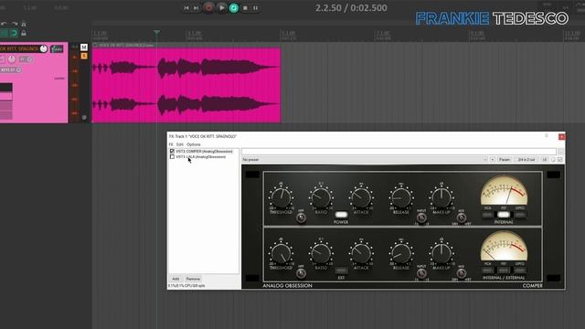The image size is (585, 329).
Task: Click the Param button
Action: 505,160
